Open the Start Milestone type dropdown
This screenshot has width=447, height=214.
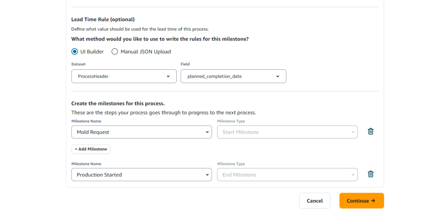(287, 132)
